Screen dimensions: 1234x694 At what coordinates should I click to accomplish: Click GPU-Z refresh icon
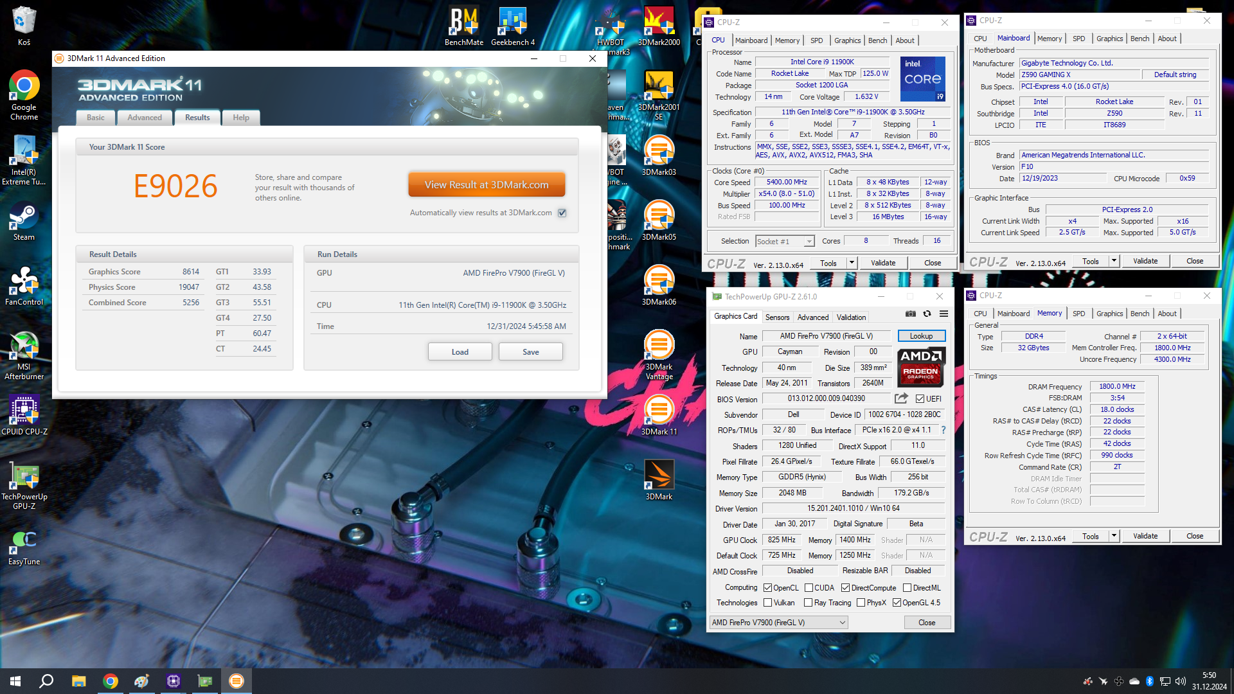(927, 314)
